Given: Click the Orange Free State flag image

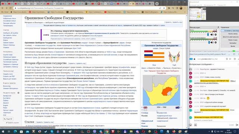Looking at the screenshot, I should coord(154,56).
